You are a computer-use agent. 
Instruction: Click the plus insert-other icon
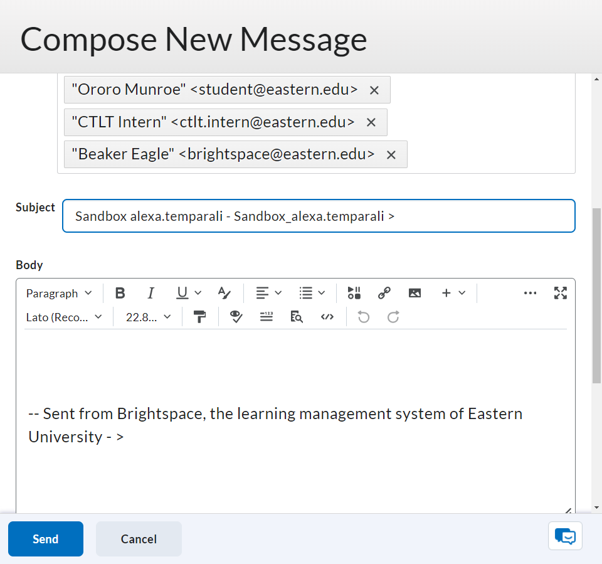click(x=446, y=293)
